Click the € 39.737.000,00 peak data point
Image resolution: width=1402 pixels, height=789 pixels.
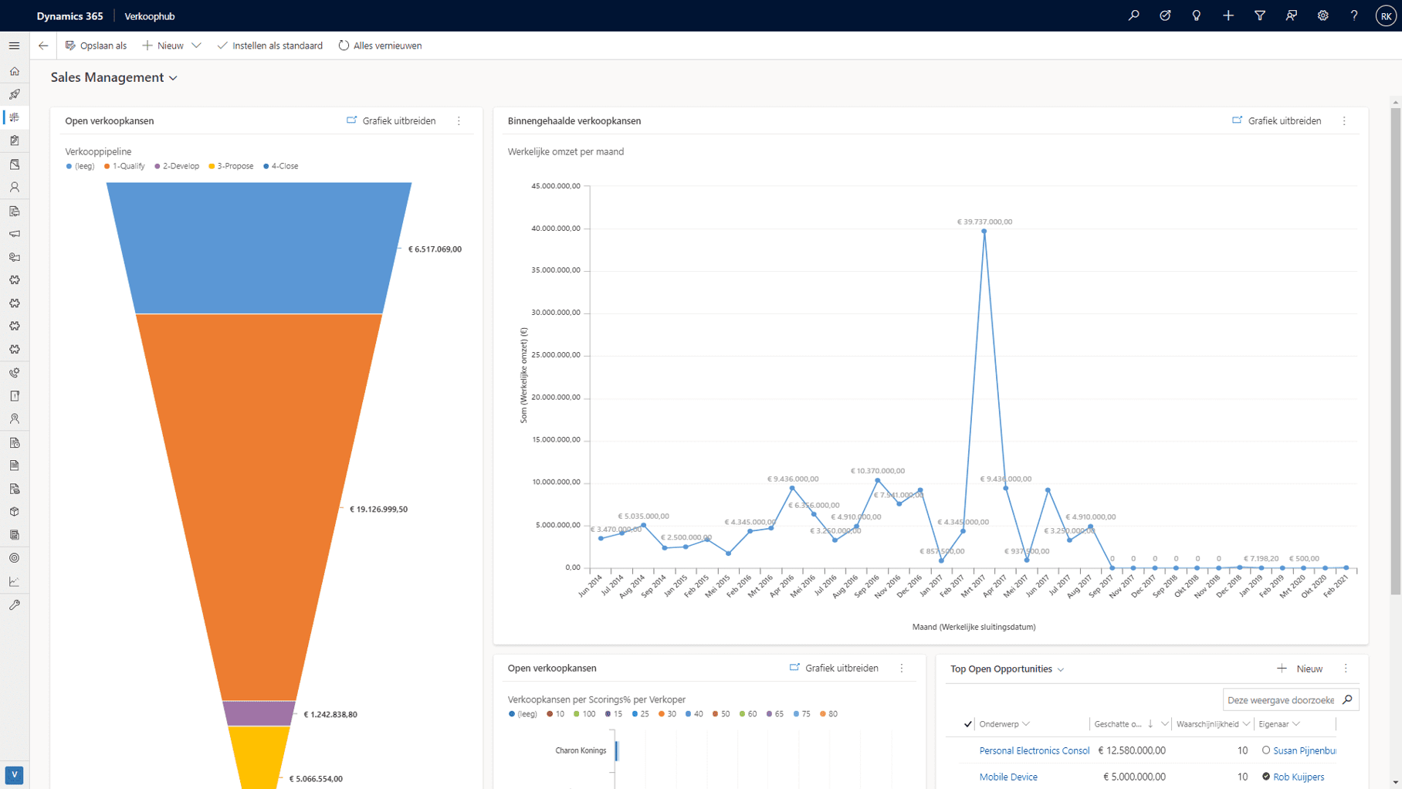tap(984, 231)
